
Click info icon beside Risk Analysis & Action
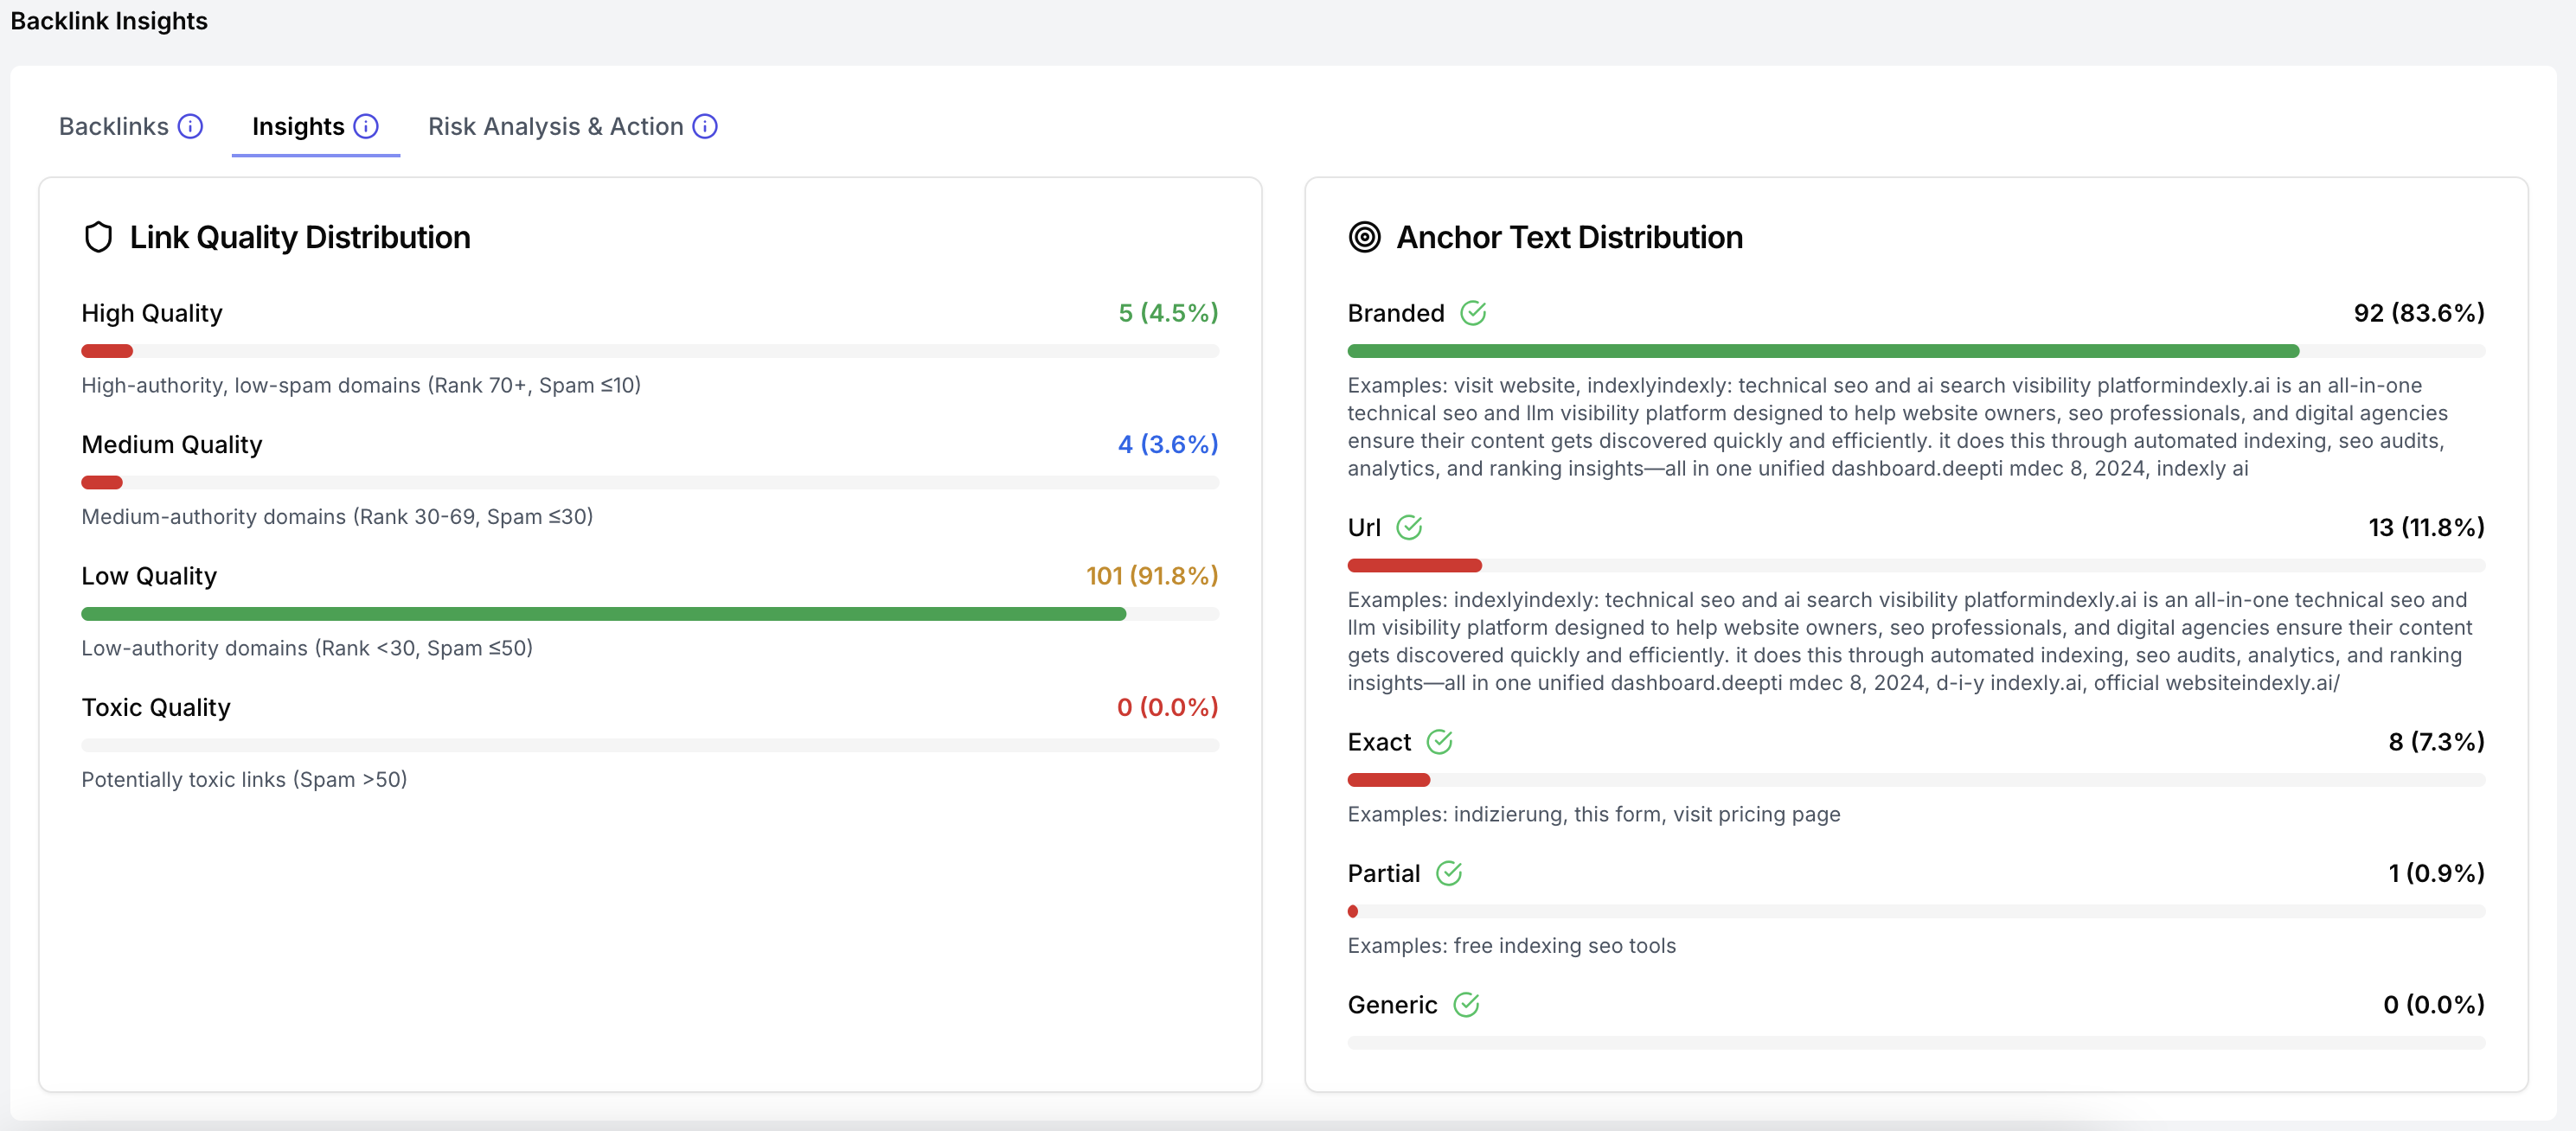coord(705,126)
